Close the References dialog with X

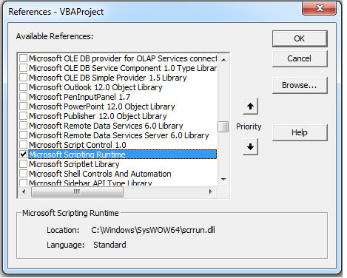point(320,8)
